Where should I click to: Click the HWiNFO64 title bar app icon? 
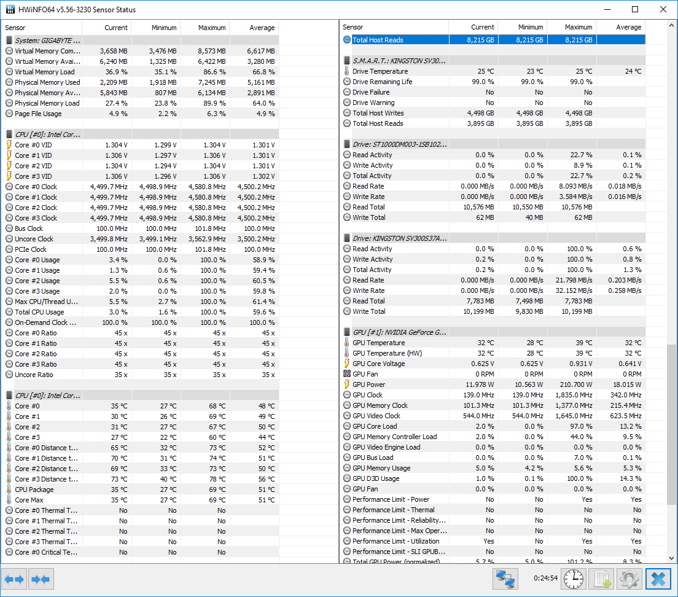(x=9, y=9)
